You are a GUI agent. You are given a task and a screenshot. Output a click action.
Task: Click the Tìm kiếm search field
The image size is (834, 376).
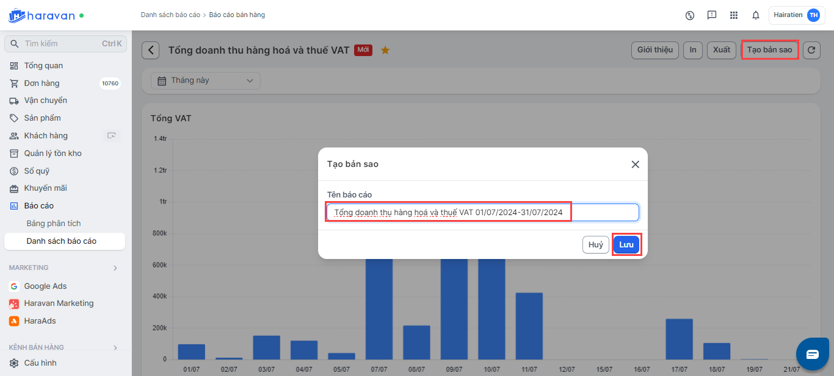[x=65, y=44]
